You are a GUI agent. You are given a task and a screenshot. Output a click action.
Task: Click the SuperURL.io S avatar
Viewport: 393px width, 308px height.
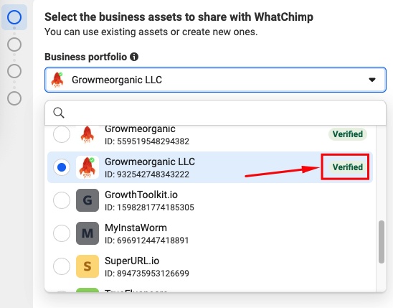click(x=87, y=266)
